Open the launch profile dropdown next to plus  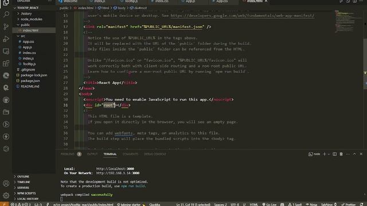pos(329,154)
